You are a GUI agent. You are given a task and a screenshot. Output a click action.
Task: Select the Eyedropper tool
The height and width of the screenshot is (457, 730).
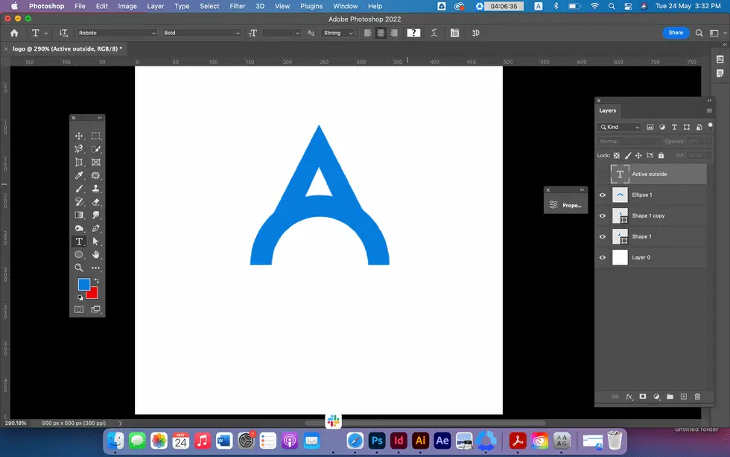[78, 175]
